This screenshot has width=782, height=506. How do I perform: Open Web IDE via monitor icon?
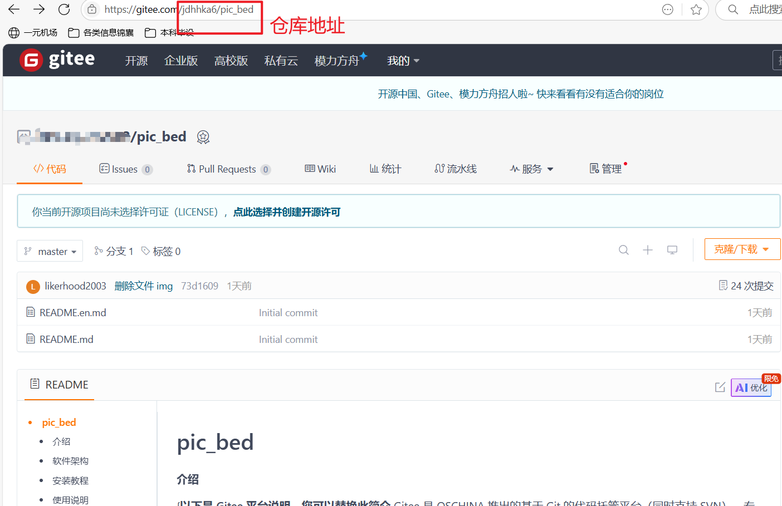(x=672, y=250)
